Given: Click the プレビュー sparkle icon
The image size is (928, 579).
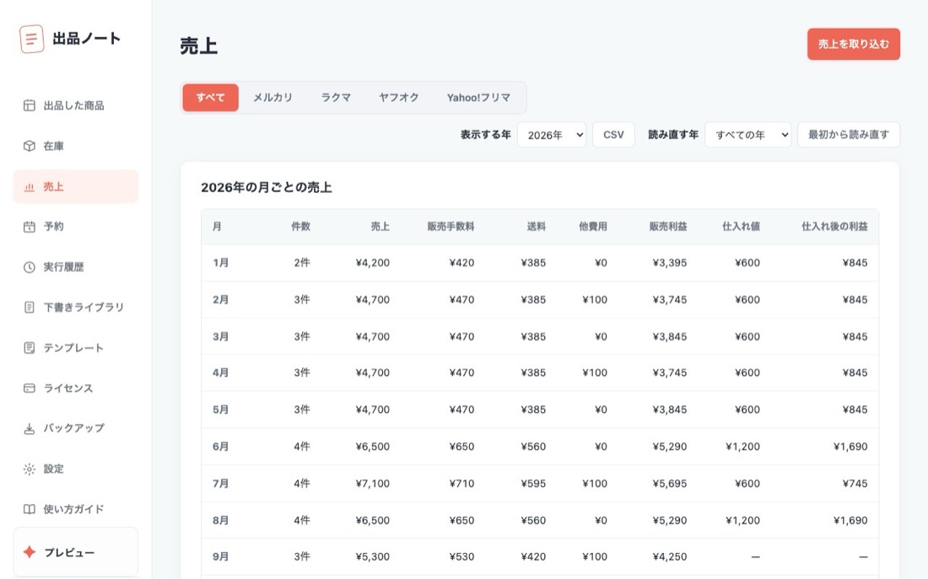Looking at the screenshot, I should 29,552.
